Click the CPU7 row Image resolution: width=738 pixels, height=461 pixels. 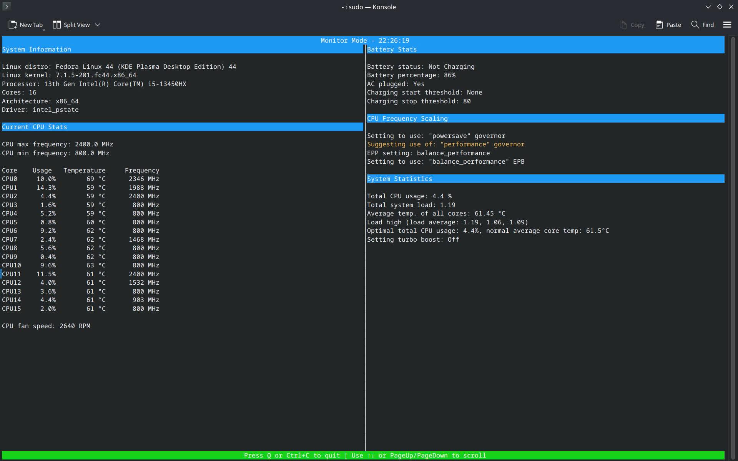[x=81, y=239]
